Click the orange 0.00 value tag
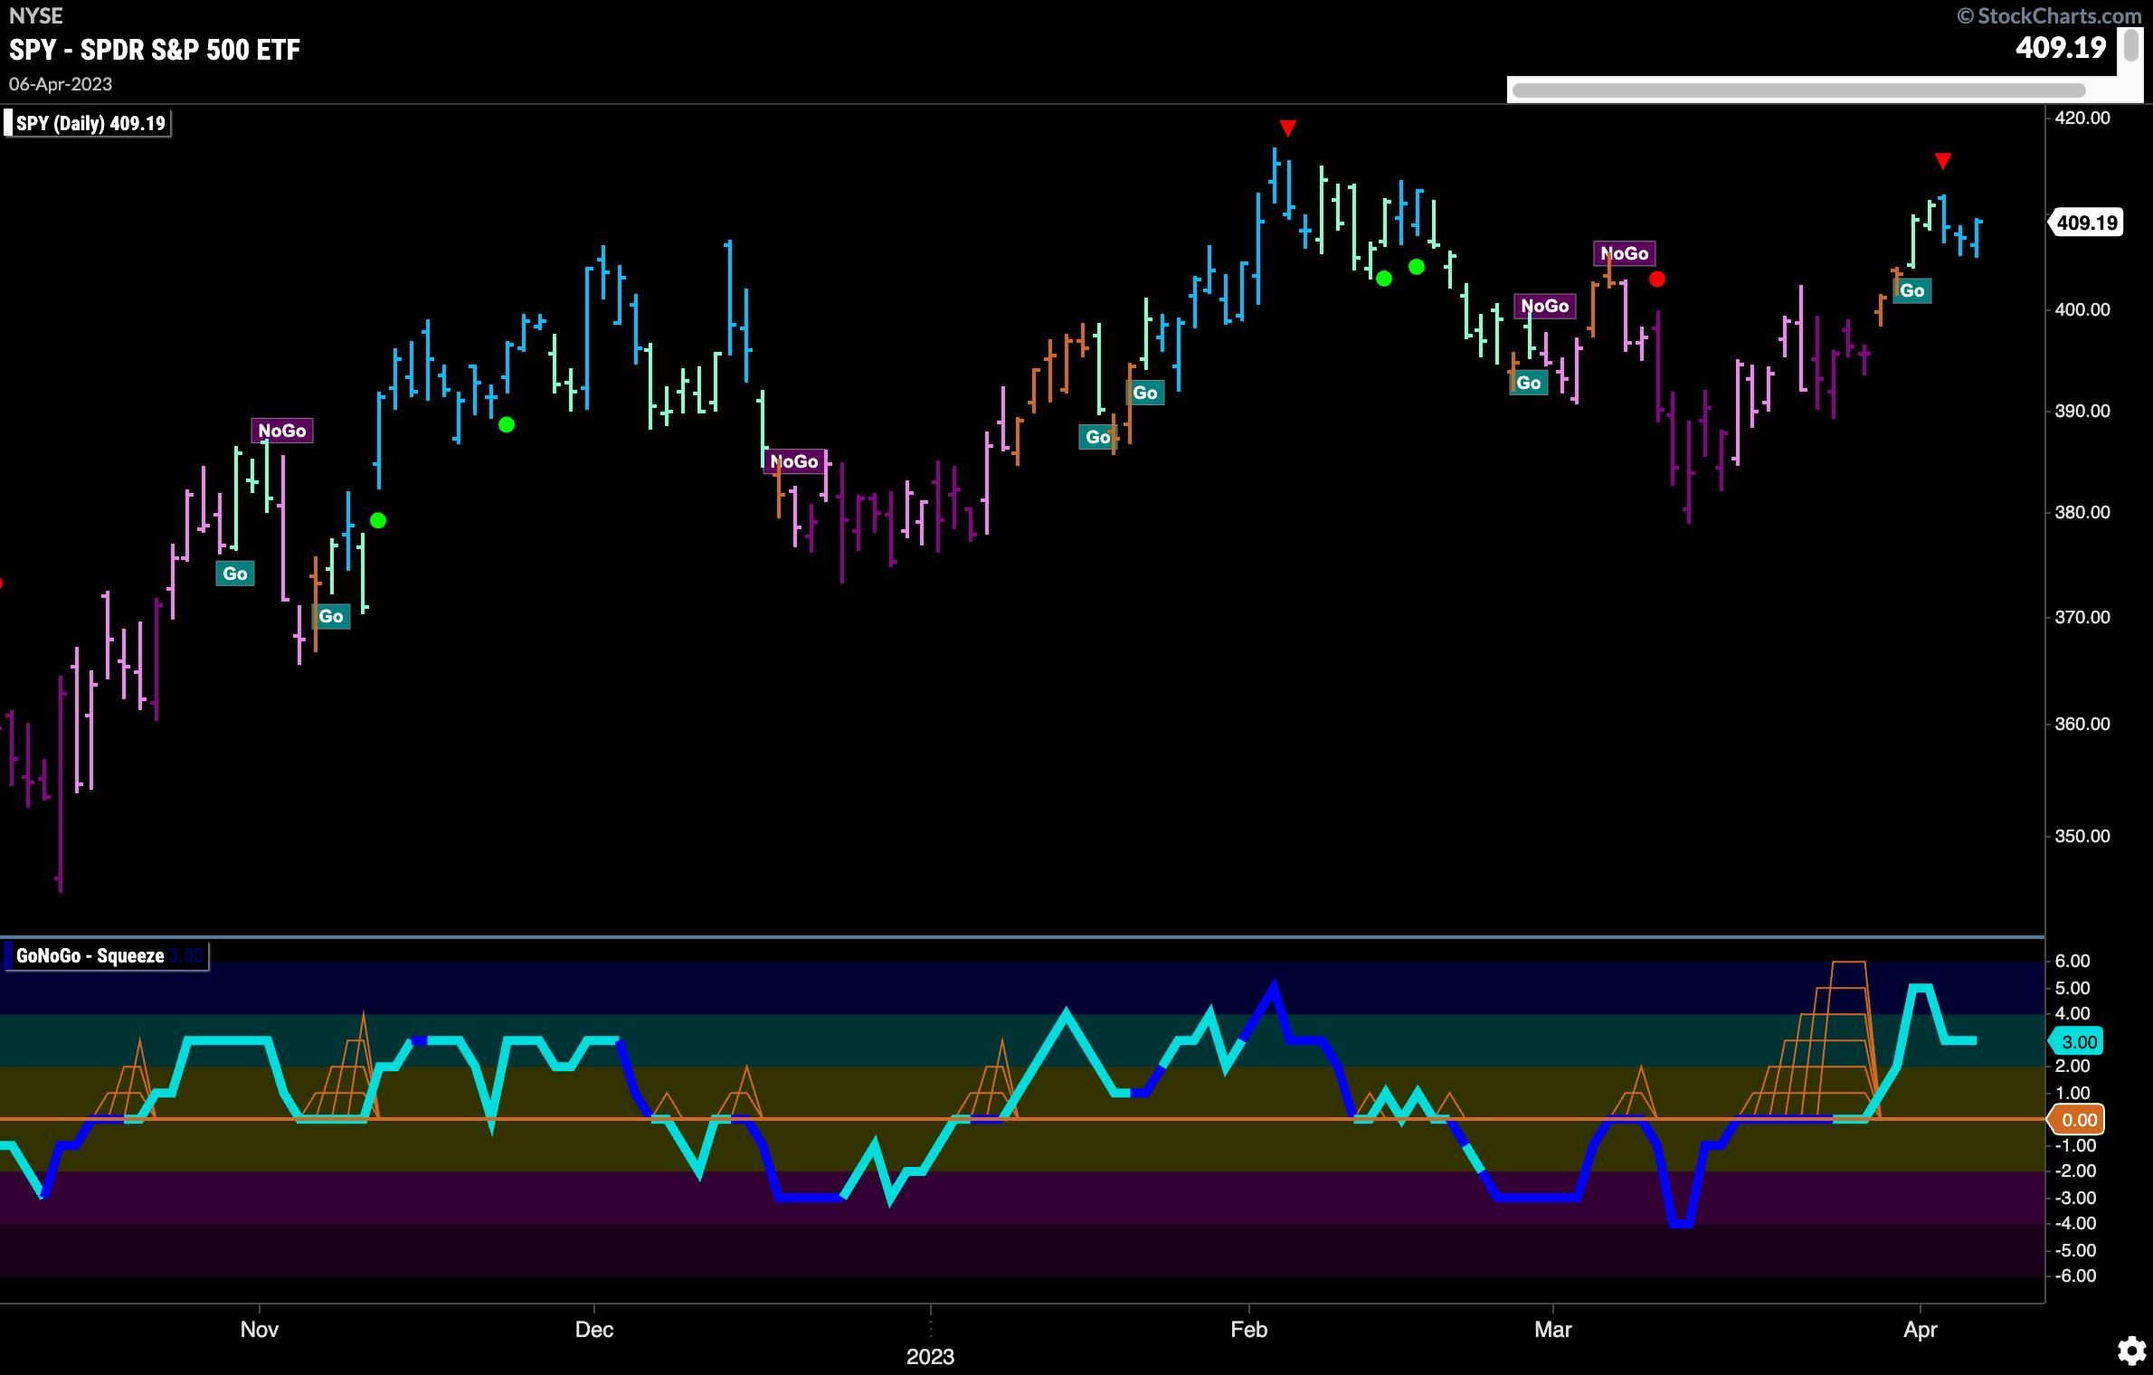 point(2078,1120)
